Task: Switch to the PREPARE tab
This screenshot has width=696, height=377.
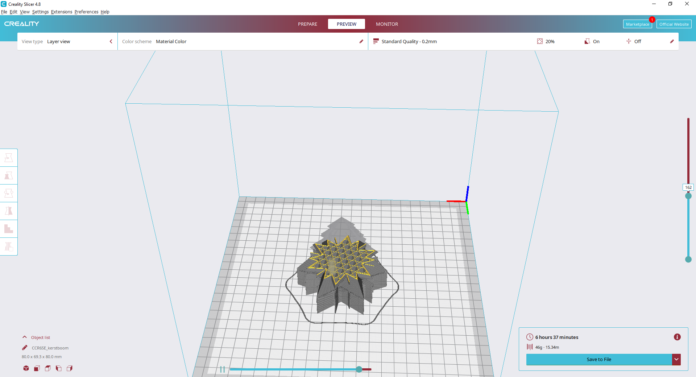Action: coord(307,24)
